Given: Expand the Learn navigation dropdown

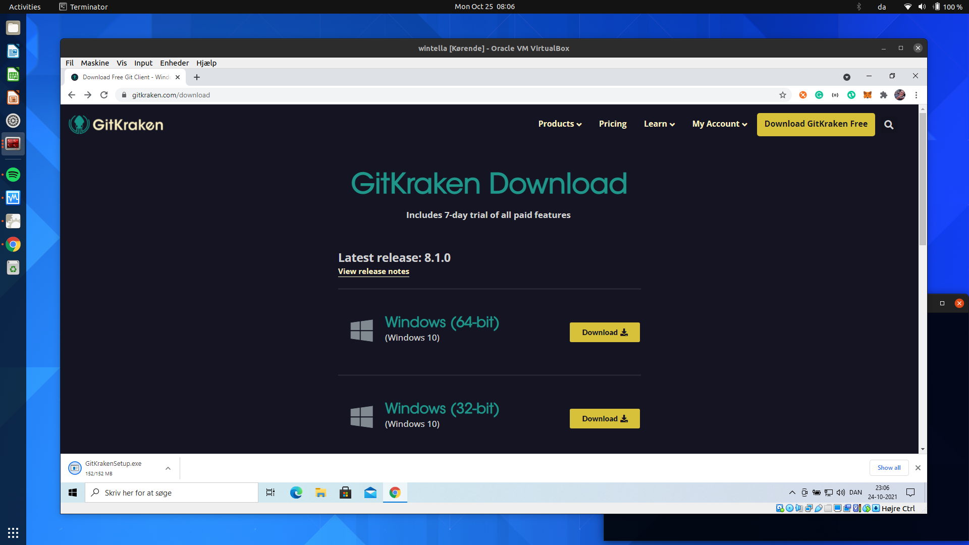Looking at the screenshot, I should pyautogui.click(x=659, y=124).
